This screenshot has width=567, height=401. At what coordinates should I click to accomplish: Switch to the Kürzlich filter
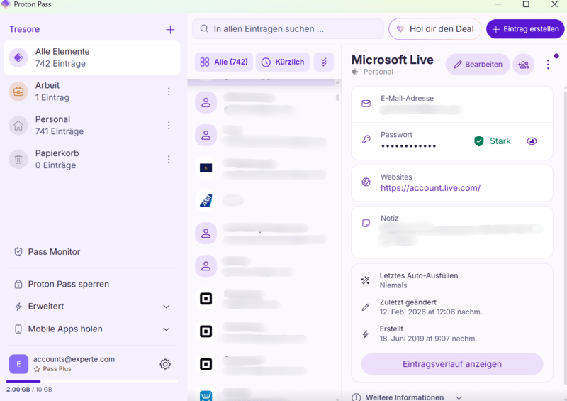pos(282,62)
